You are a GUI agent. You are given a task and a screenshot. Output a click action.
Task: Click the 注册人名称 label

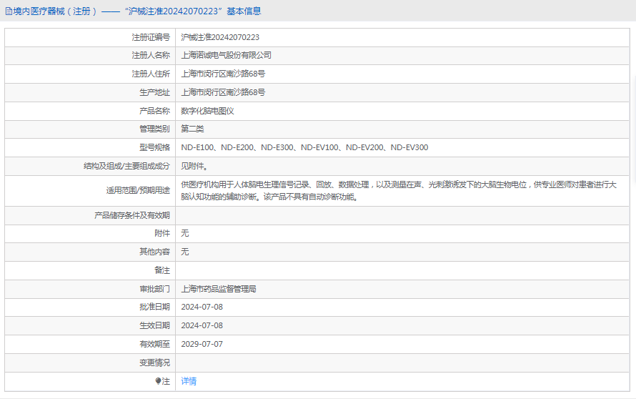pos(151,55)
